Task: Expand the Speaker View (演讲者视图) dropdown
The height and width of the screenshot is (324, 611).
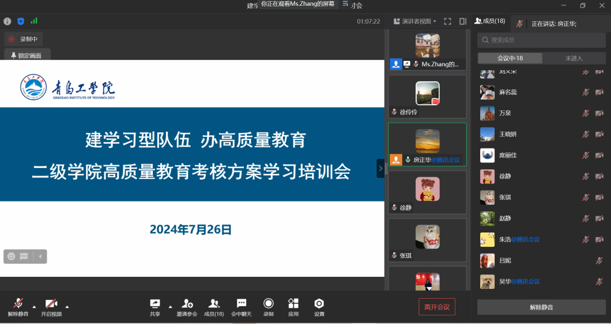Action: tap(415, 21)
